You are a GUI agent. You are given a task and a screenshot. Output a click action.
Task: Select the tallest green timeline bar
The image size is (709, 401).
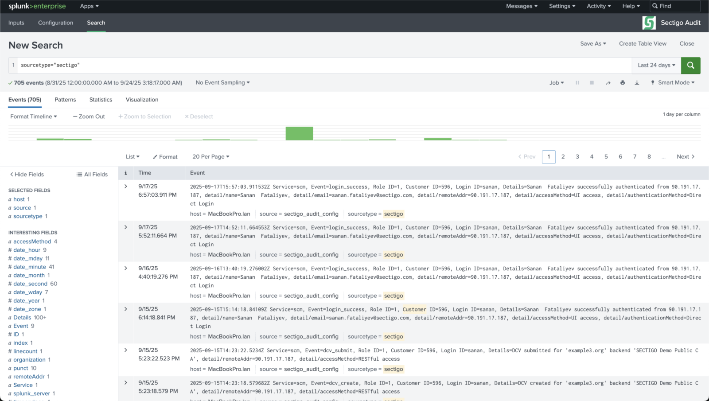[x=299, y=133]
